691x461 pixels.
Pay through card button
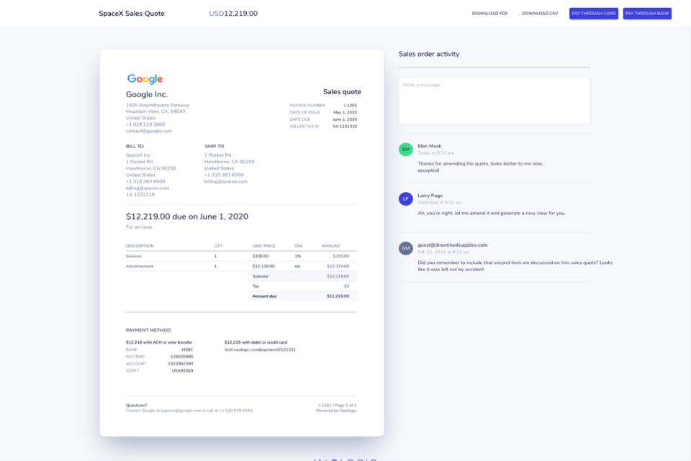pyautogui.click(x=594, y=14)
